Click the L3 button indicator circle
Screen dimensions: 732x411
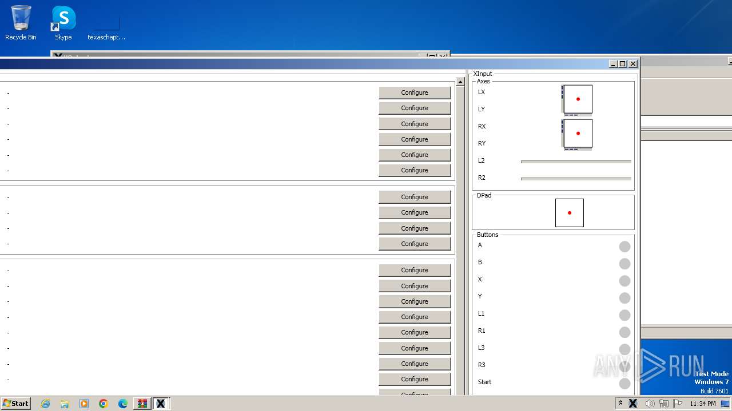[x=624, y=349]
